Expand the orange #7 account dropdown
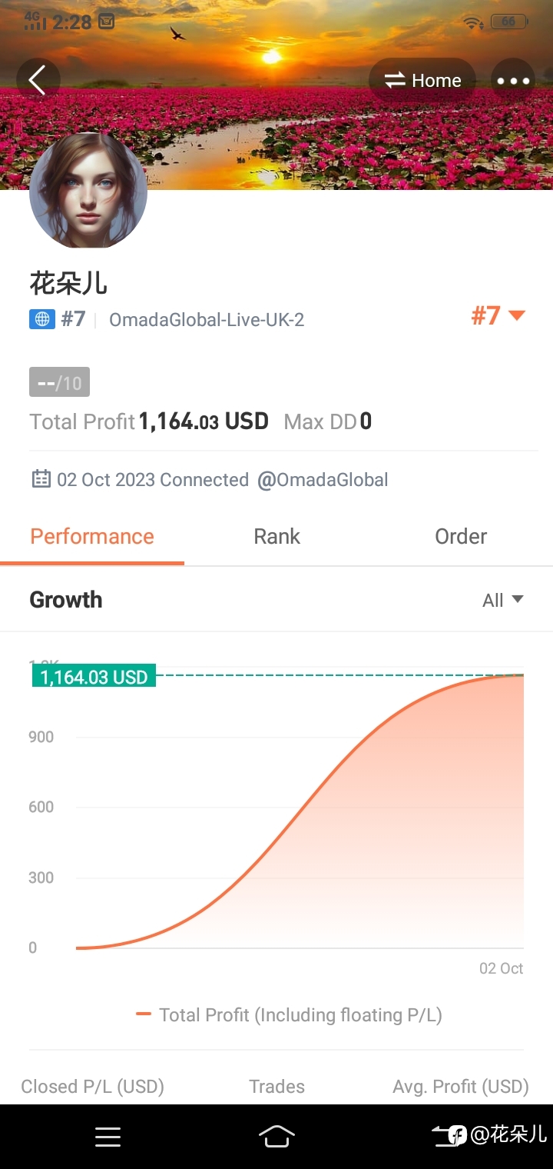553x1169 pixels. [x=498, y=315]
